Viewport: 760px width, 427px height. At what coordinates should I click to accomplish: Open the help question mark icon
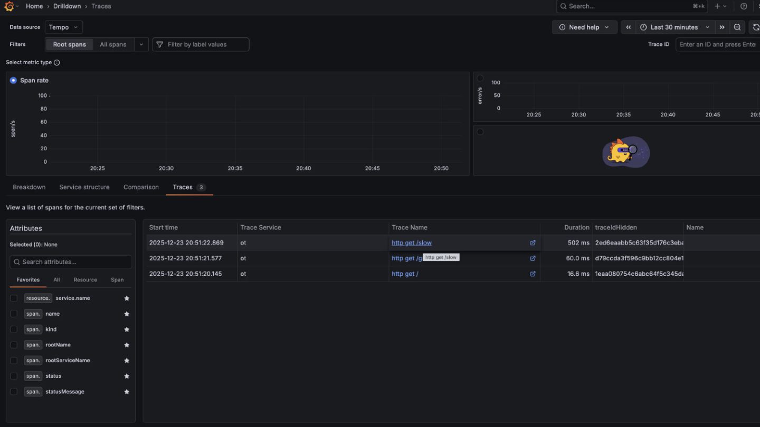tap(744, 6)
